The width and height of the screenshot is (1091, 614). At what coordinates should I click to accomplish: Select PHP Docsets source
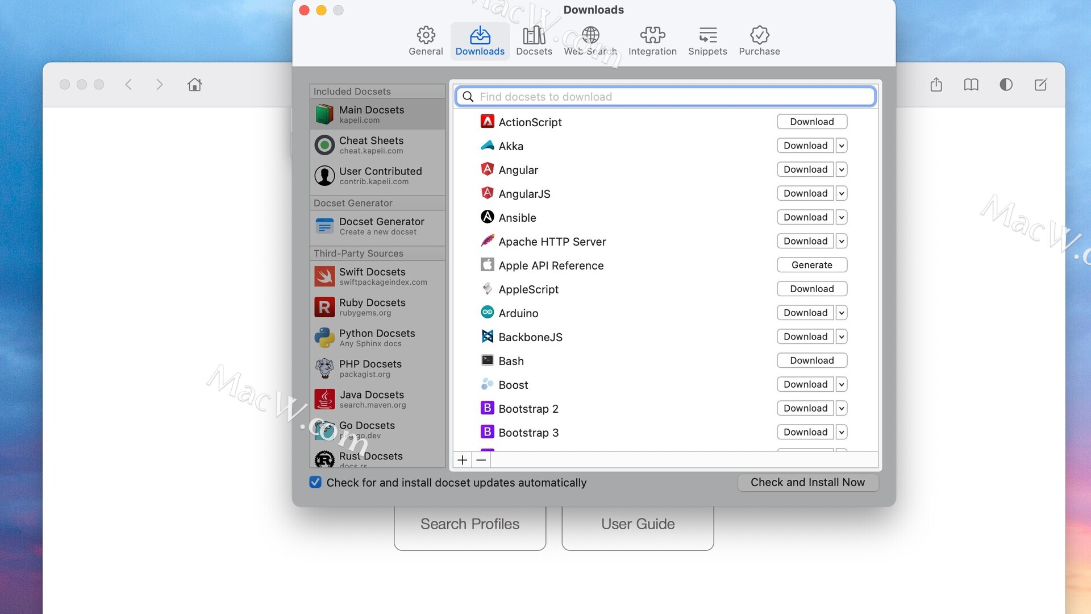[377, 368]
